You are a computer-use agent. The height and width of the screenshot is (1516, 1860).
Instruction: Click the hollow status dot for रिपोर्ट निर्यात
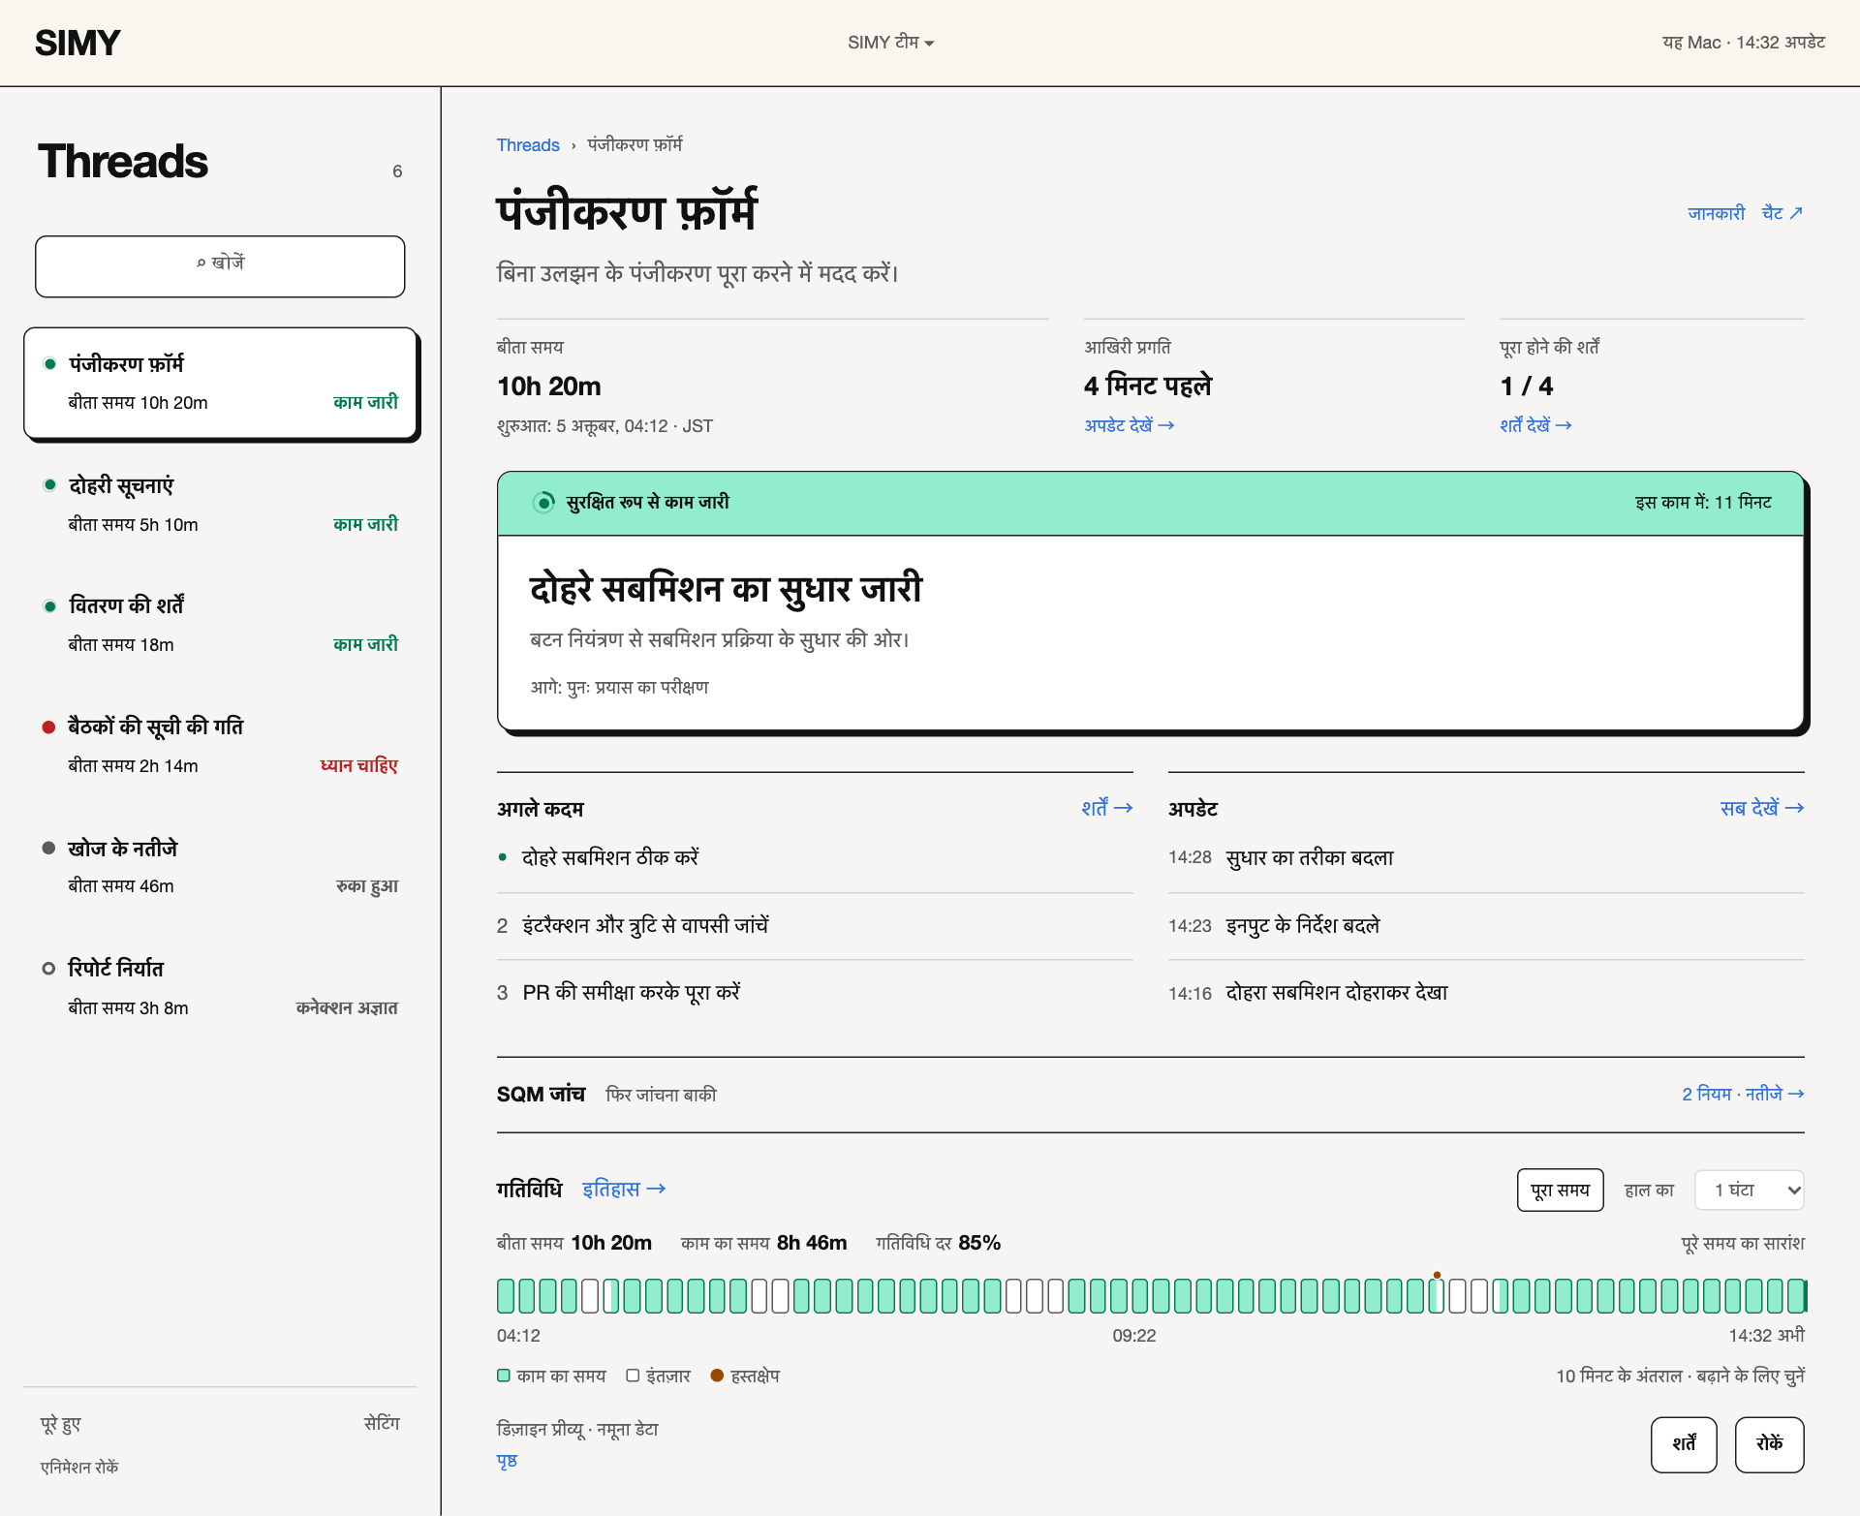(x=48, y=969)
